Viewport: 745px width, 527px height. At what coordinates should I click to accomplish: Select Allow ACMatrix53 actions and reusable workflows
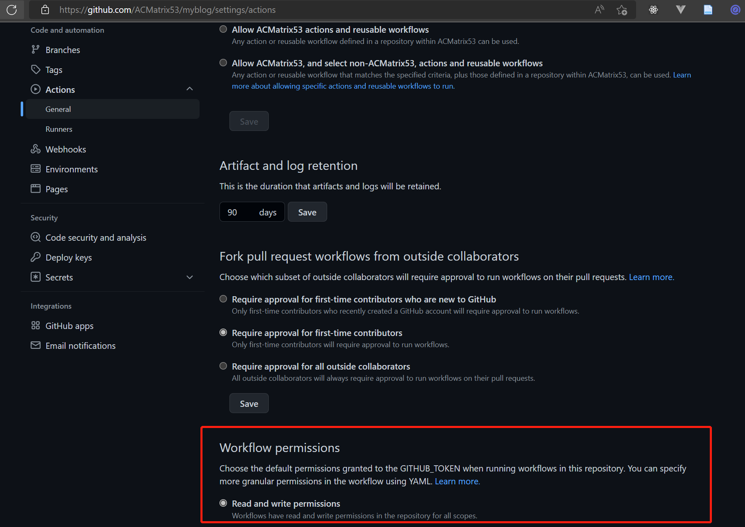(223, 29)
